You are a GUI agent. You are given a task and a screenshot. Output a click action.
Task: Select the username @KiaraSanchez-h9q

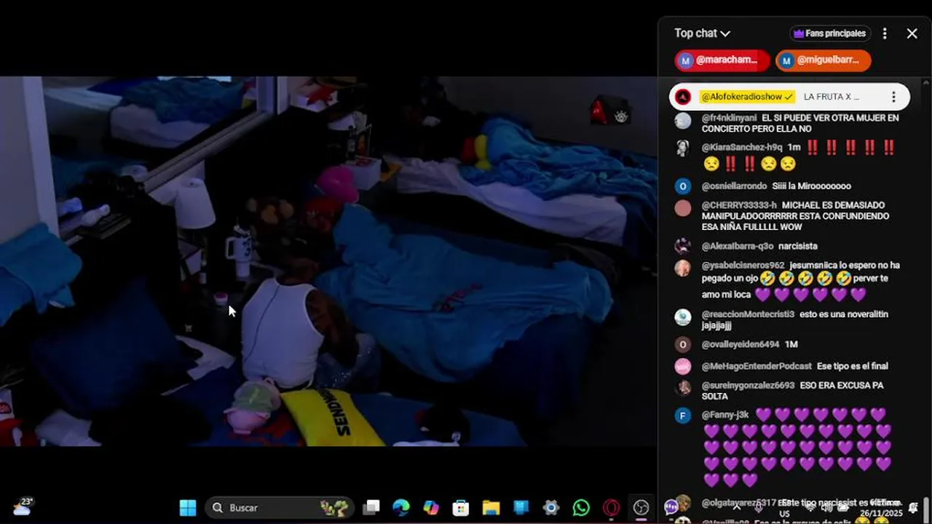[741, 148]
